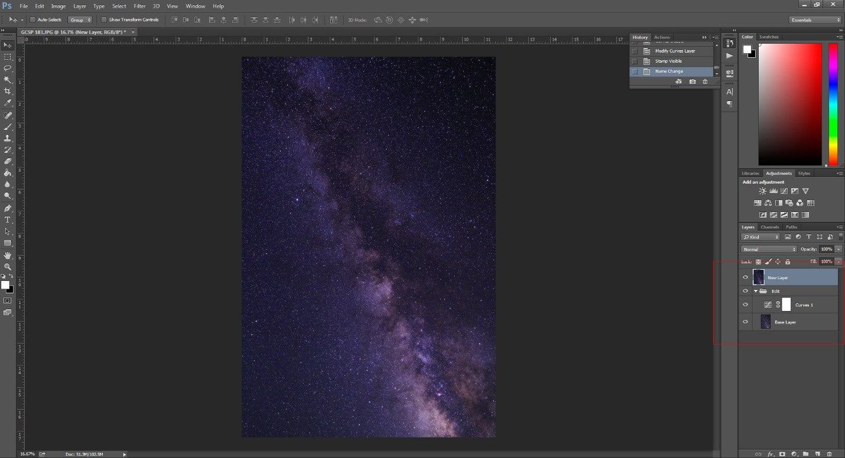Set history brush source for Name Change
This screenshot has width=845, height=458.
click(635, 71)
